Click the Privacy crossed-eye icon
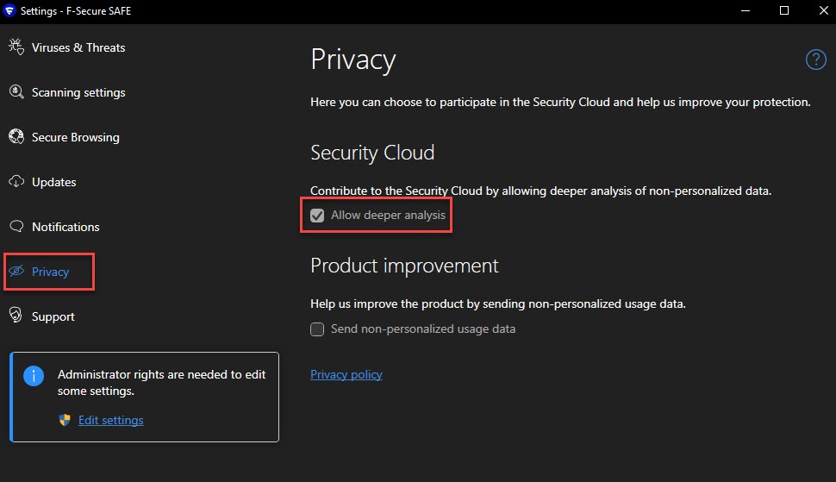Screen dimensions: 836x482 click(16, 272)
